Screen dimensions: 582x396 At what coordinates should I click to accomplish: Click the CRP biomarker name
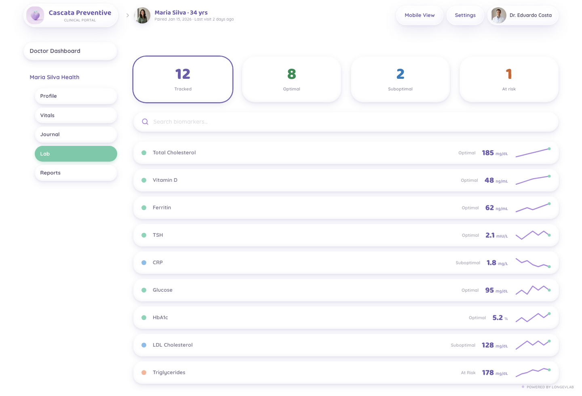click(158, 263)
